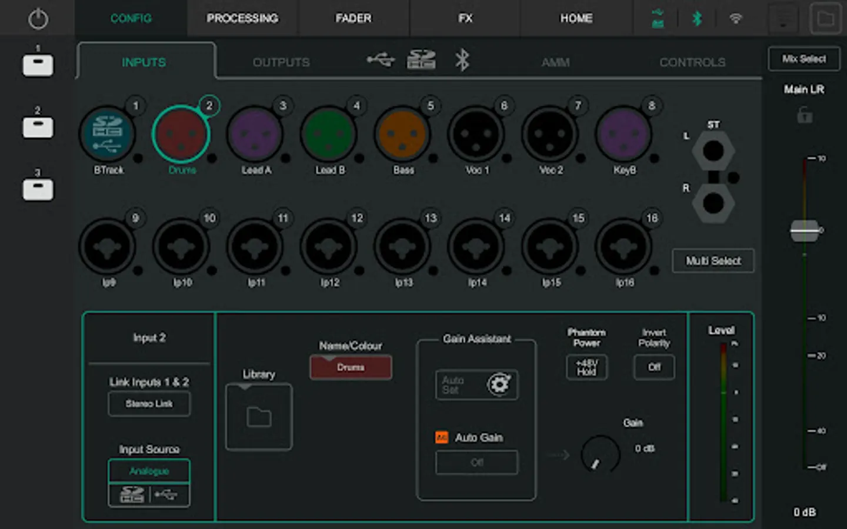Click the Stereo Link button

click(x=149, y=404)
